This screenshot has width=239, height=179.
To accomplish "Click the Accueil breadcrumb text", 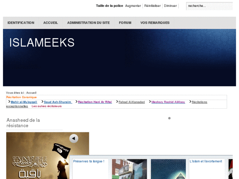I will click(x=31, y=93).
